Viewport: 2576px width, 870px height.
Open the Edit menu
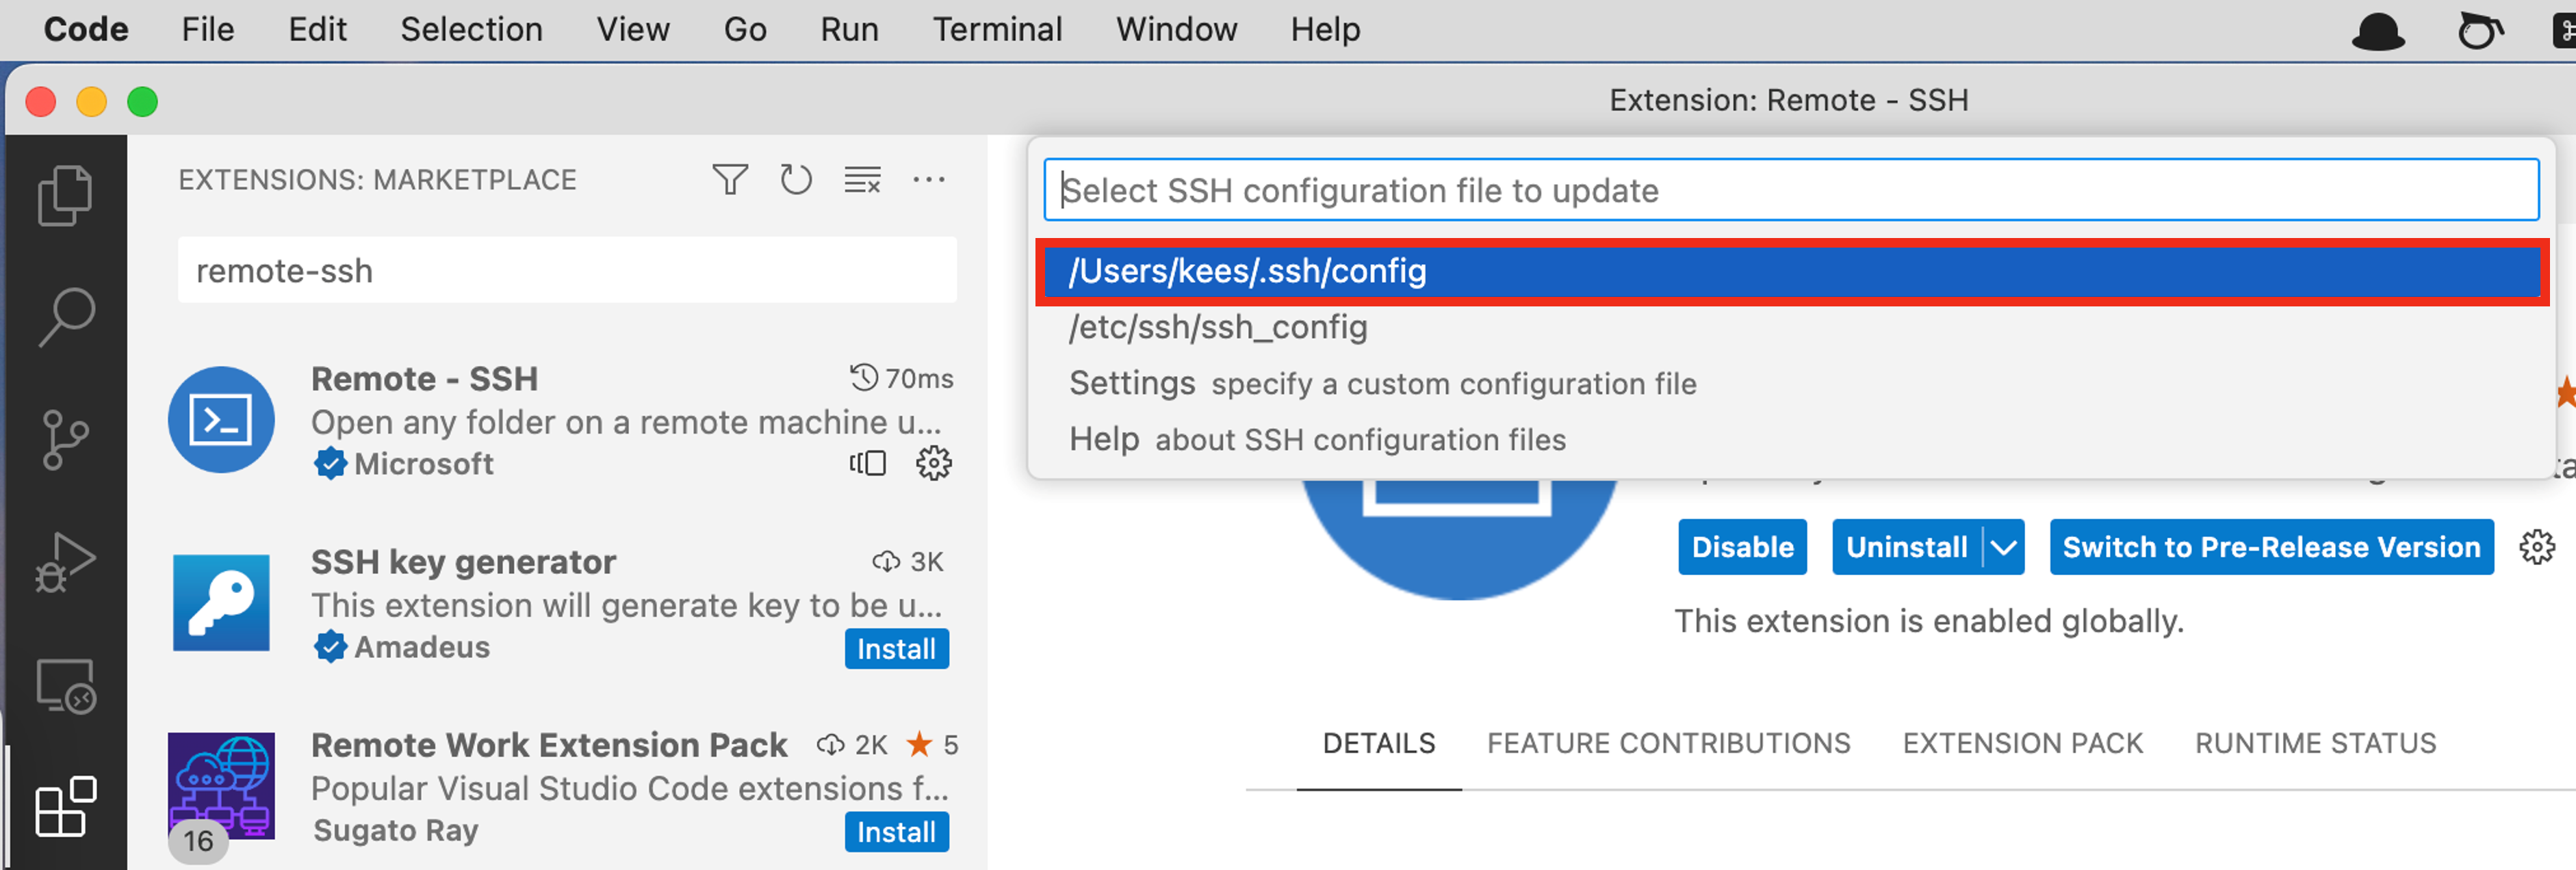point(318,30)
